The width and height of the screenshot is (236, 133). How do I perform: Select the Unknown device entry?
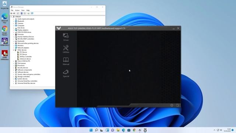click(x=25, y=59)
